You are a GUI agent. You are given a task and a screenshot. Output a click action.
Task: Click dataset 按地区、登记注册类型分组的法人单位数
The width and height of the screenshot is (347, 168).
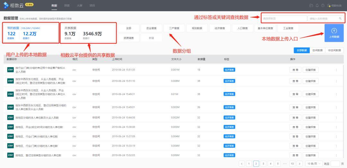click(x=38, y=155)
